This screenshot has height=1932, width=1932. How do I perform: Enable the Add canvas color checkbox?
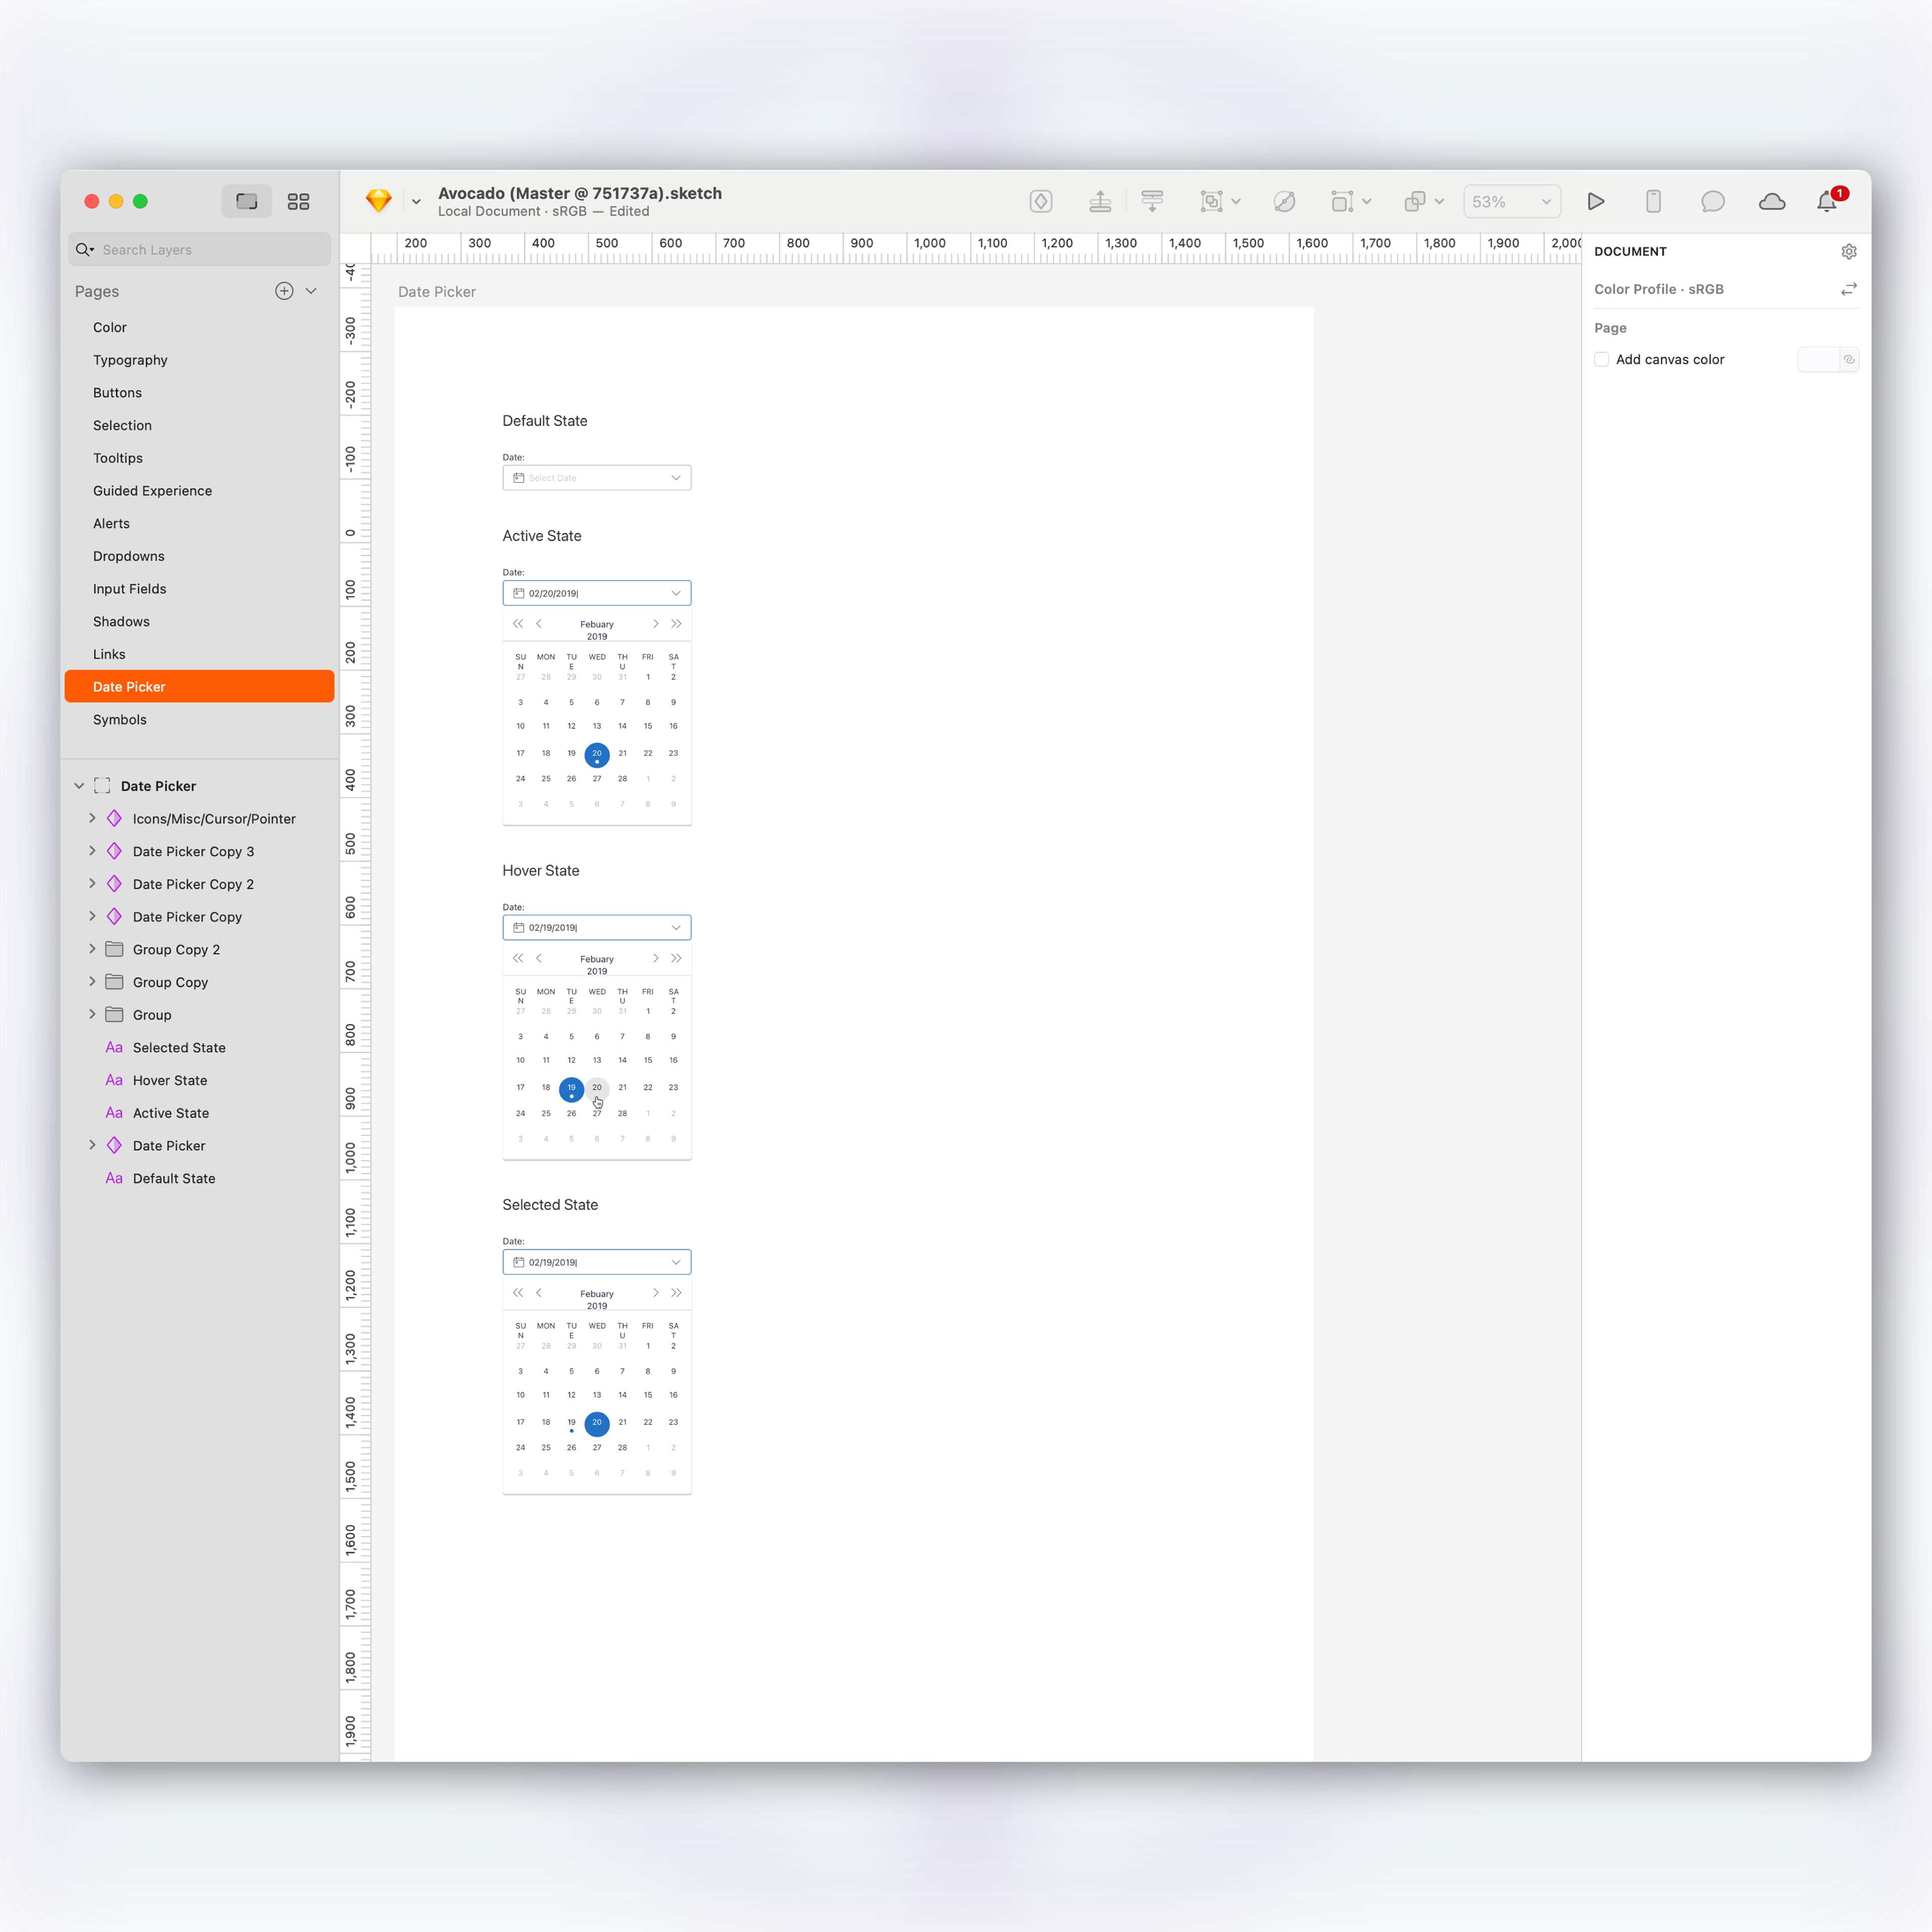click(x=1601, y=359)
